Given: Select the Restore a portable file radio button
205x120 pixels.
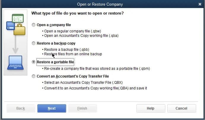Looking at the screenshot, I should [x=34, y=62].
